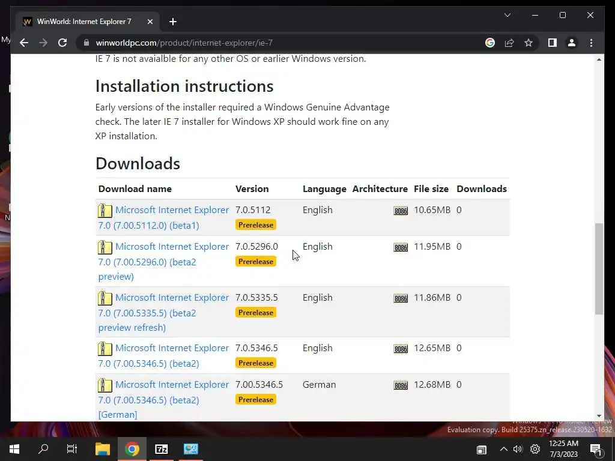Screen dimensions: 615x461
Task: Show hidden system tray icons
Action: [504, 449]
